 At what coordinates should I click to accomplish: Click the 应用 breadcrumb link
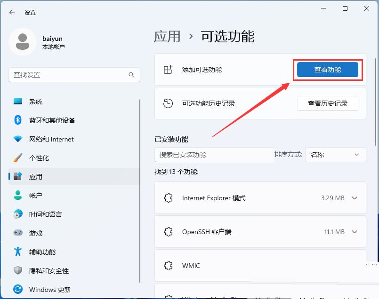167,36
